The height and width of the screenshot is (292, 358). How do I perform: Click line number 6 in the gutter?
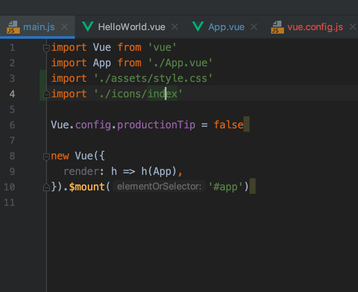click(x=11, y=125)
